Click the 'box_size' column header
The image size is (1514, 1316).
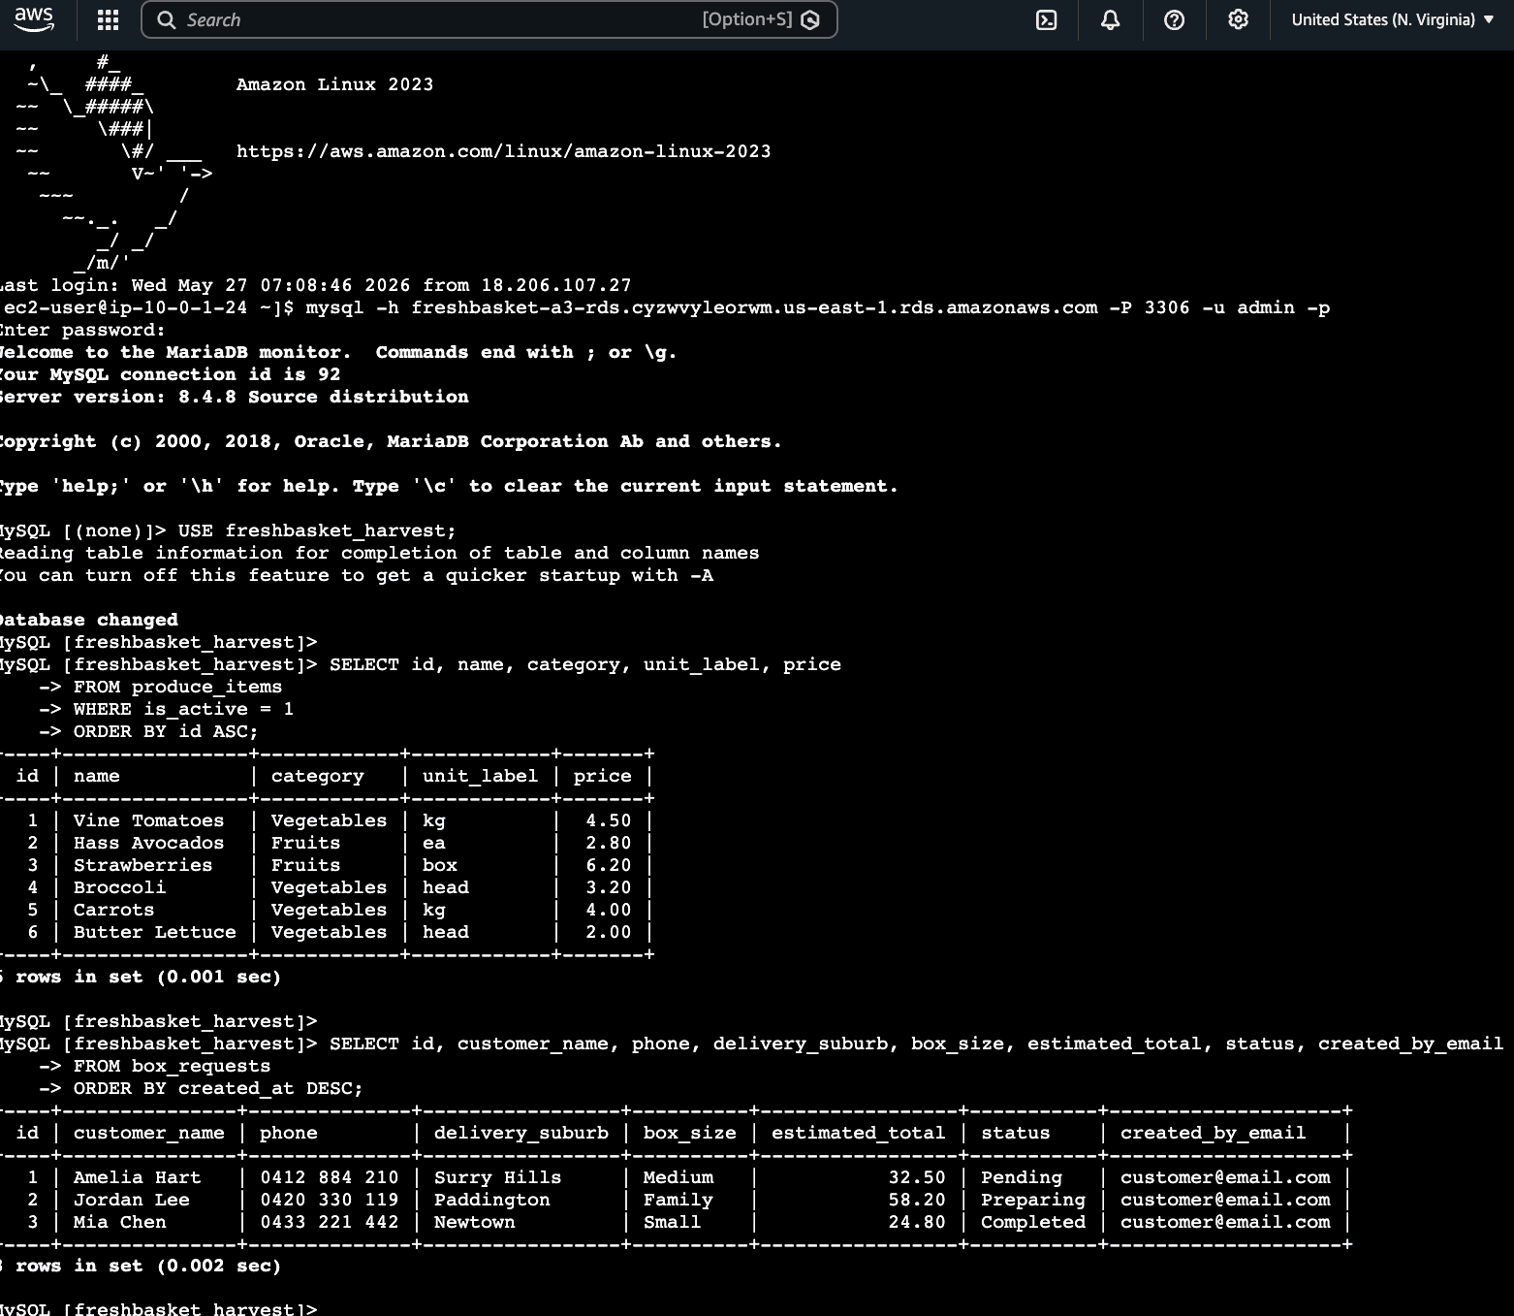[689, 1133]
